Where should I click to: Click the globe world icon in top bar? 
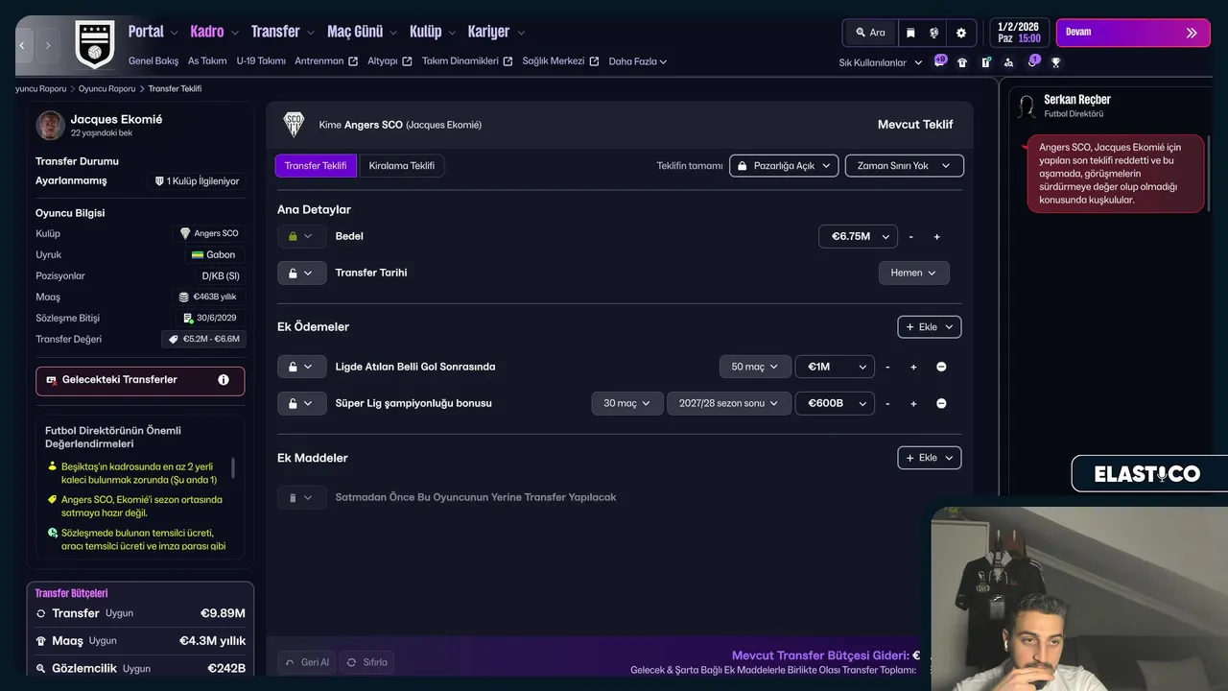pyautogui.click(x=933, y=33)
